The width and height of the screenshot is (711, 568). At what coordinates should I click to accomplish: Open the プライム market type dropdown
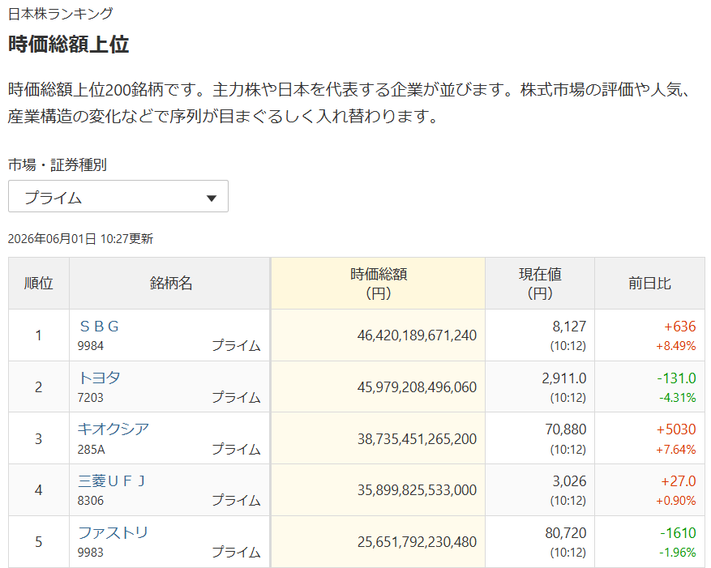point(118,196)
